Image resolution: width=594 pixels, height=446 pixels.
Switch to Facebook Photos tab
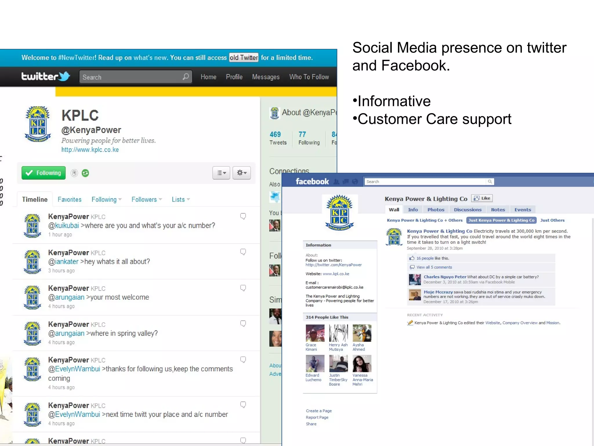point(436,210)
